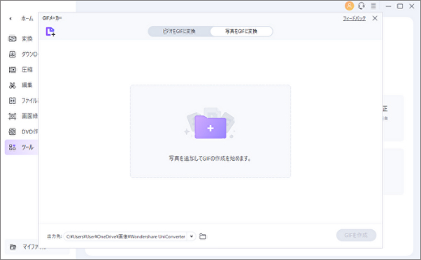Click the 変換 converter icon
The image size is (421, 260).
13,39
